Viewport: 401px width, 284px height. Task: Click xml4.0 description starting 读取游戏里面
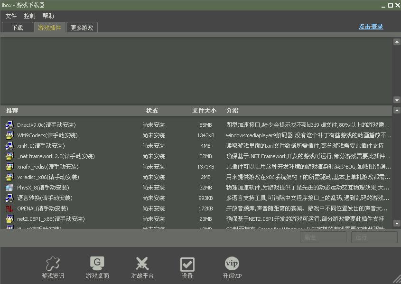(x=305, y=146)
